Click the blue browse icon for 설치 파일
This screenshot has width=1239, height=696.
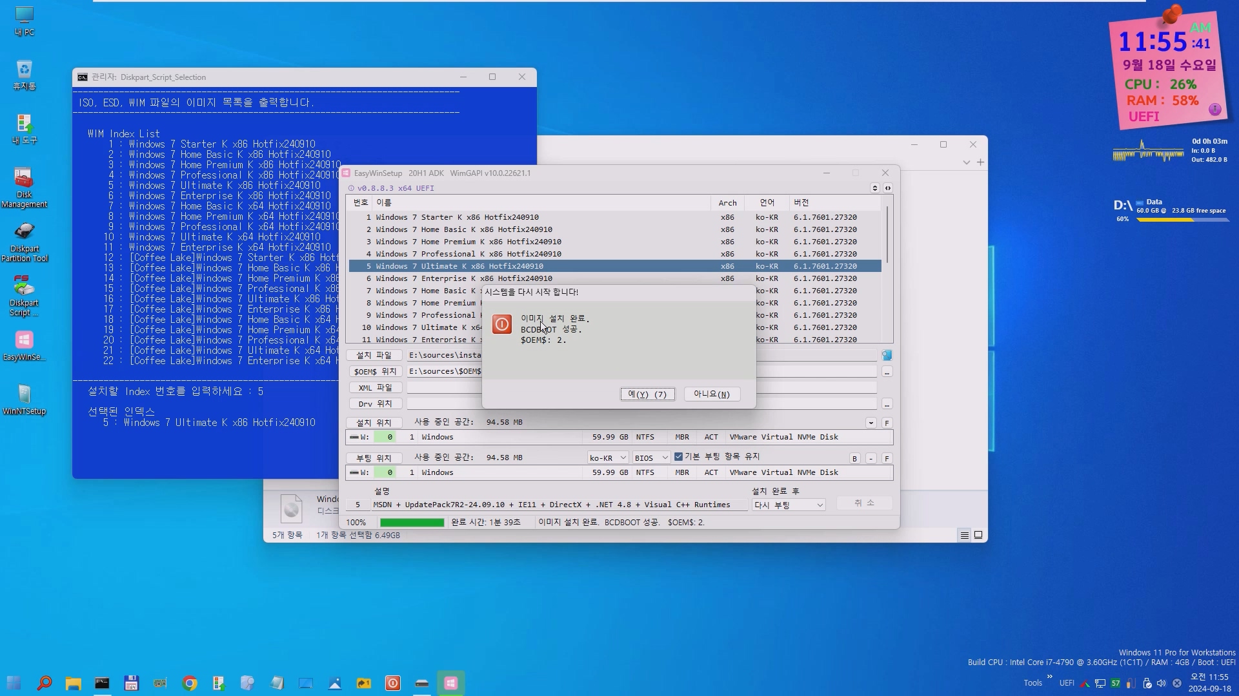(x=887, y=355)
